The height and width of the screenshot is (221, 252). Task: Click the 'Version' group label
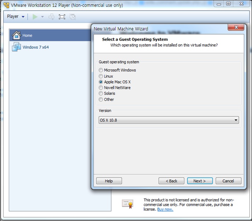coord(105,111)
